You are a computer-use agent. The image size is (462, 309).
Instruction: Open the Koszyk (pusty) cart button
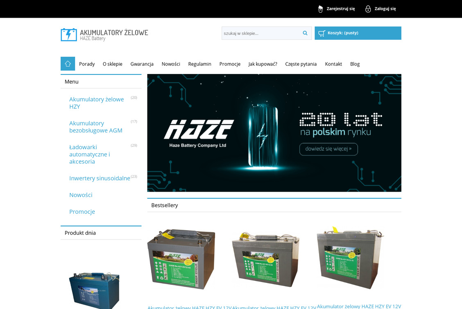pos(358,33)
